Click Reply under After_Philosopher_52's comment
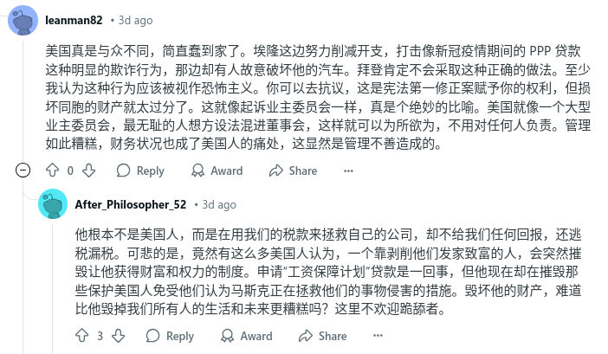The width and height of the screenshot is (608, 354). tap(170, 336)
